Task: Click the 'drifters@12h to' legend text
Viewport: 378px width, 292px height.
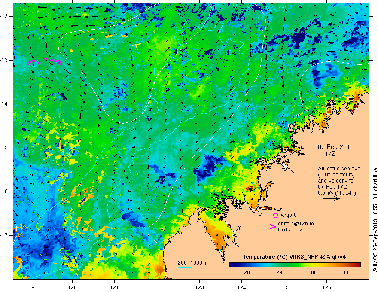Action: coord(296,224)
